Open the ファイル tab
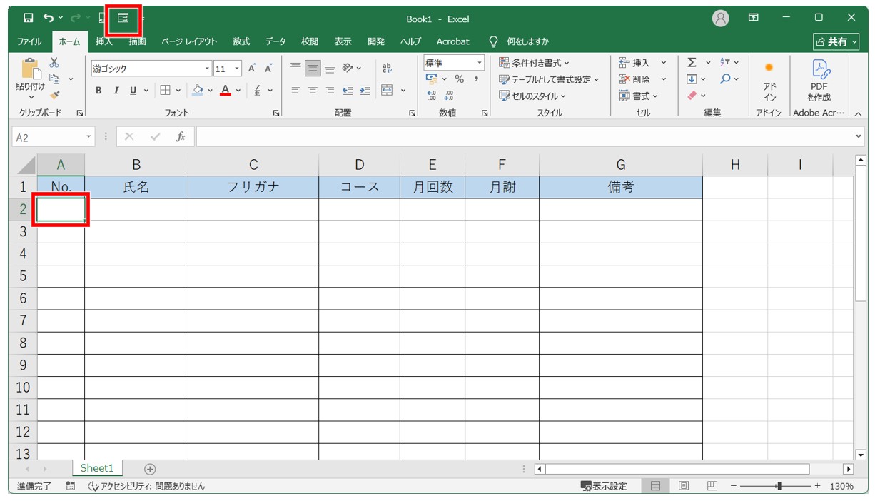The width and height of the screenshot is (875, 501). coord(29,41)
